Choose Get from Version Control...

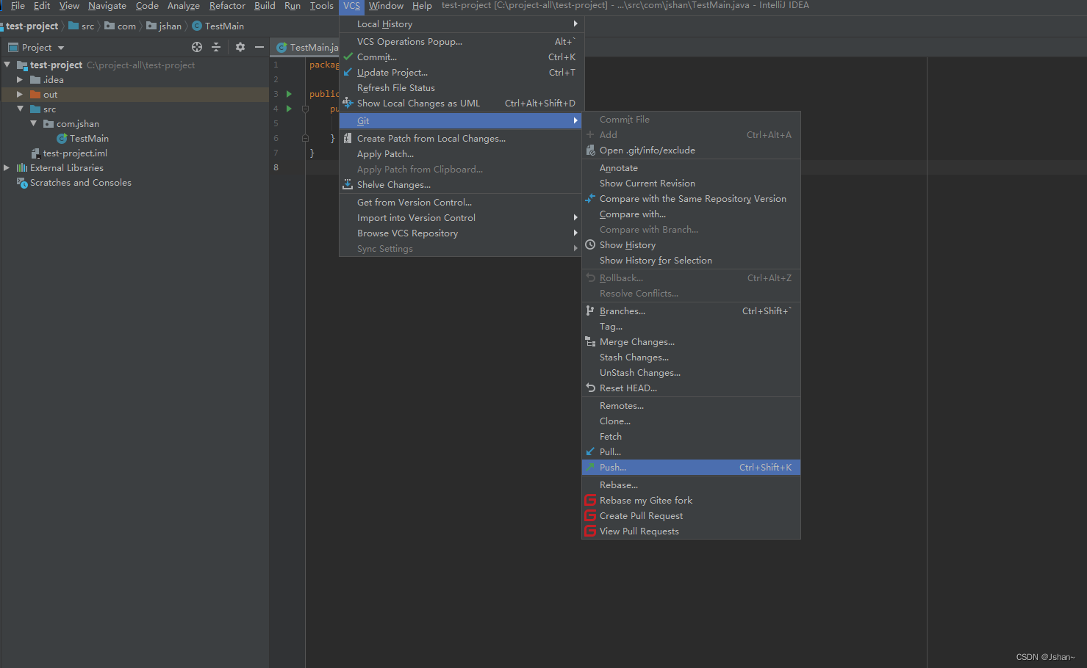pyautogui.click(x=460, y=203)
